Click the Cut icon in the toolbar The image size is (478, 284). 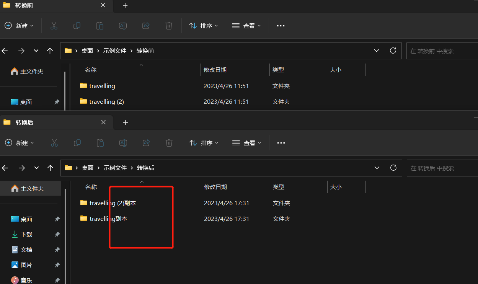[54, 26]
